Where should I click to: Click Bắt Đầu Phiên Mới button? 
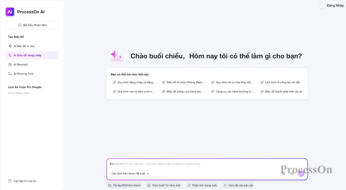(x=32, y=25)
